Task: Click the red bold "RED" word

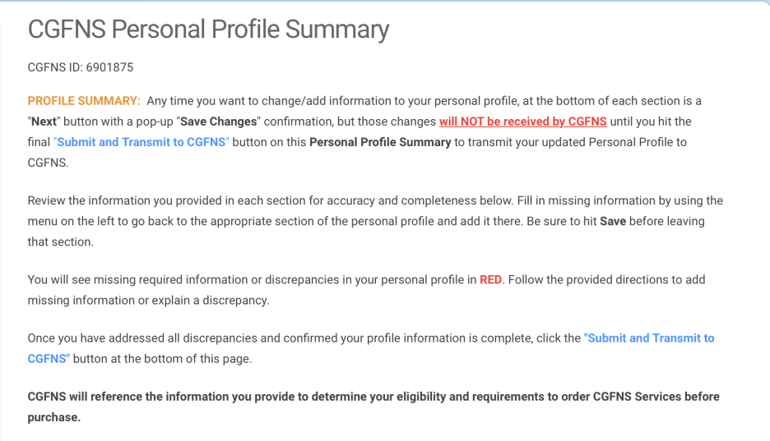Action: pyautogui.click(x=490, y=280)
